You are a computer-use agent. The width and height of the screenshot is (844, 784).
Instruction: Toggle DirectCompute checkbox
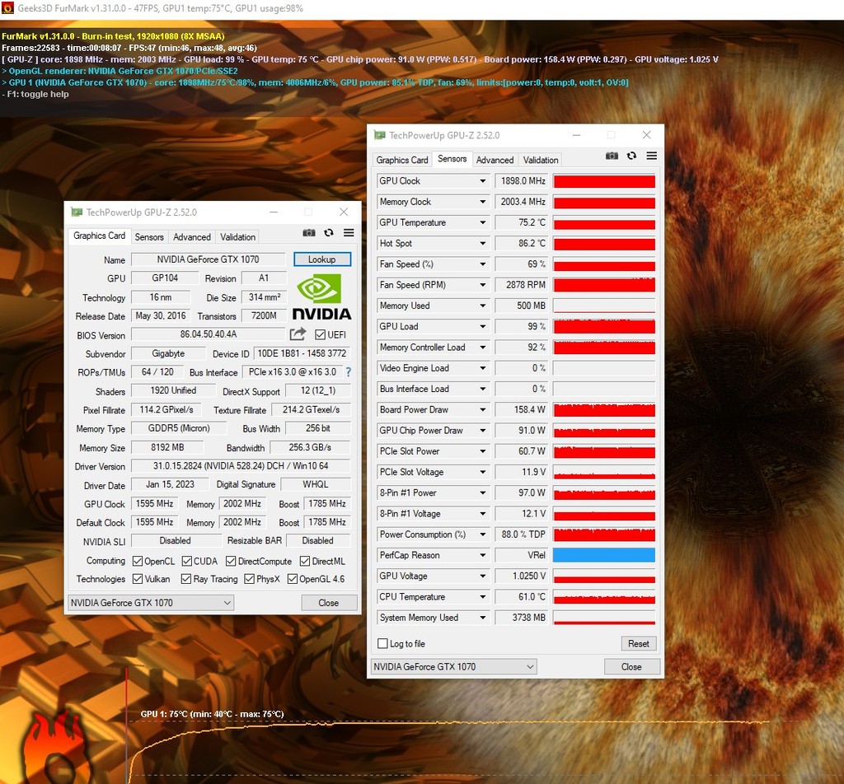pos(231,562)
